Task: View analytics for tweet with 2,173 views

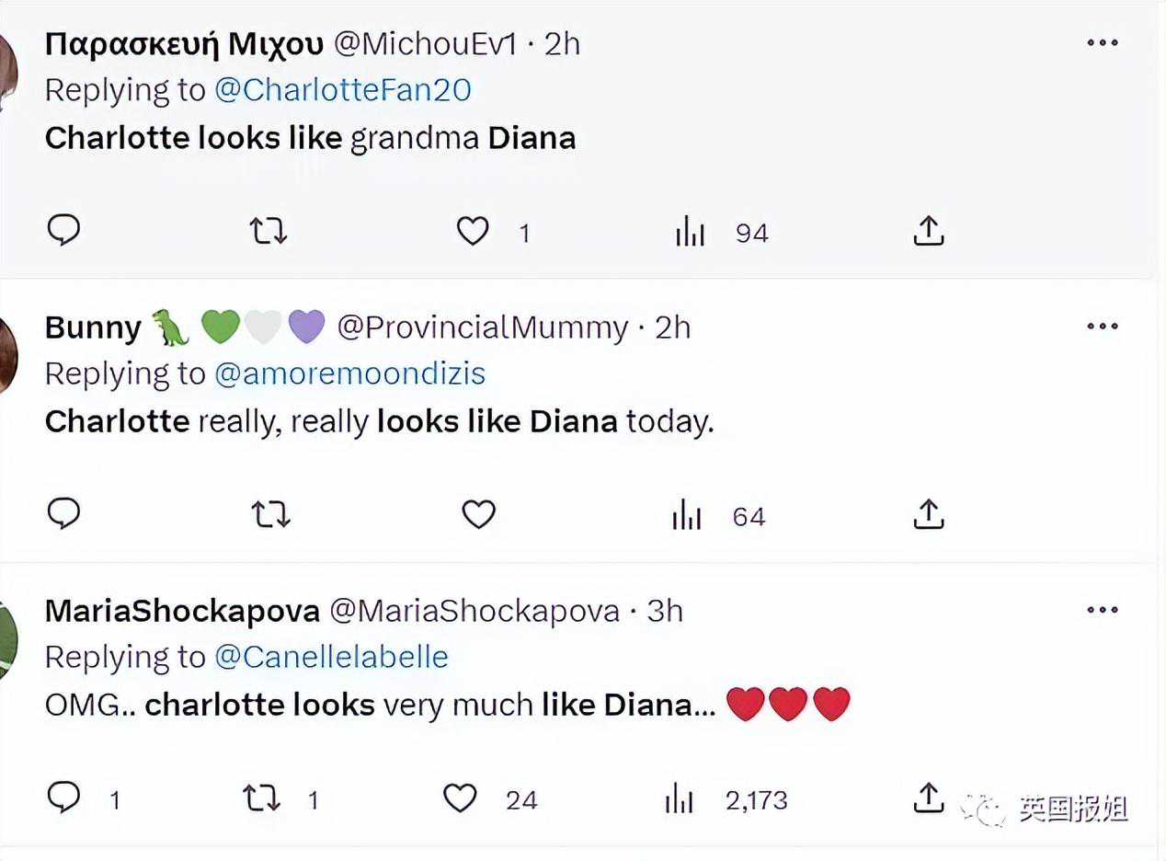Action: coord(679,799)
